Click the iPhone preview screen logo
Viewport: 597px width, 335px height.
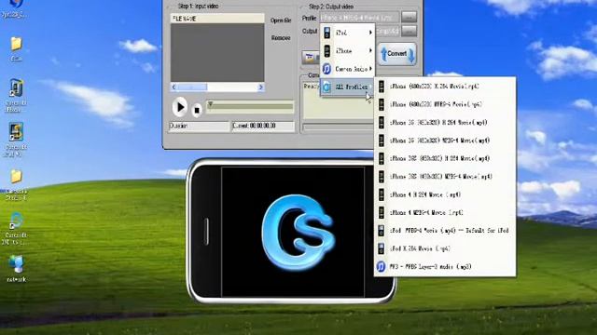298,233
